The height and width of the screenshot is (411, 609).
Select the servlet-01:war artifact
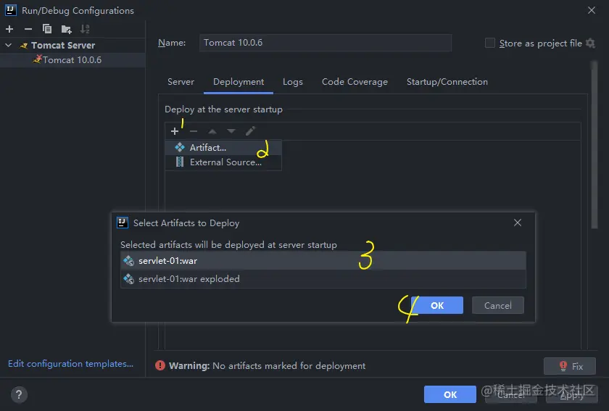323,261
